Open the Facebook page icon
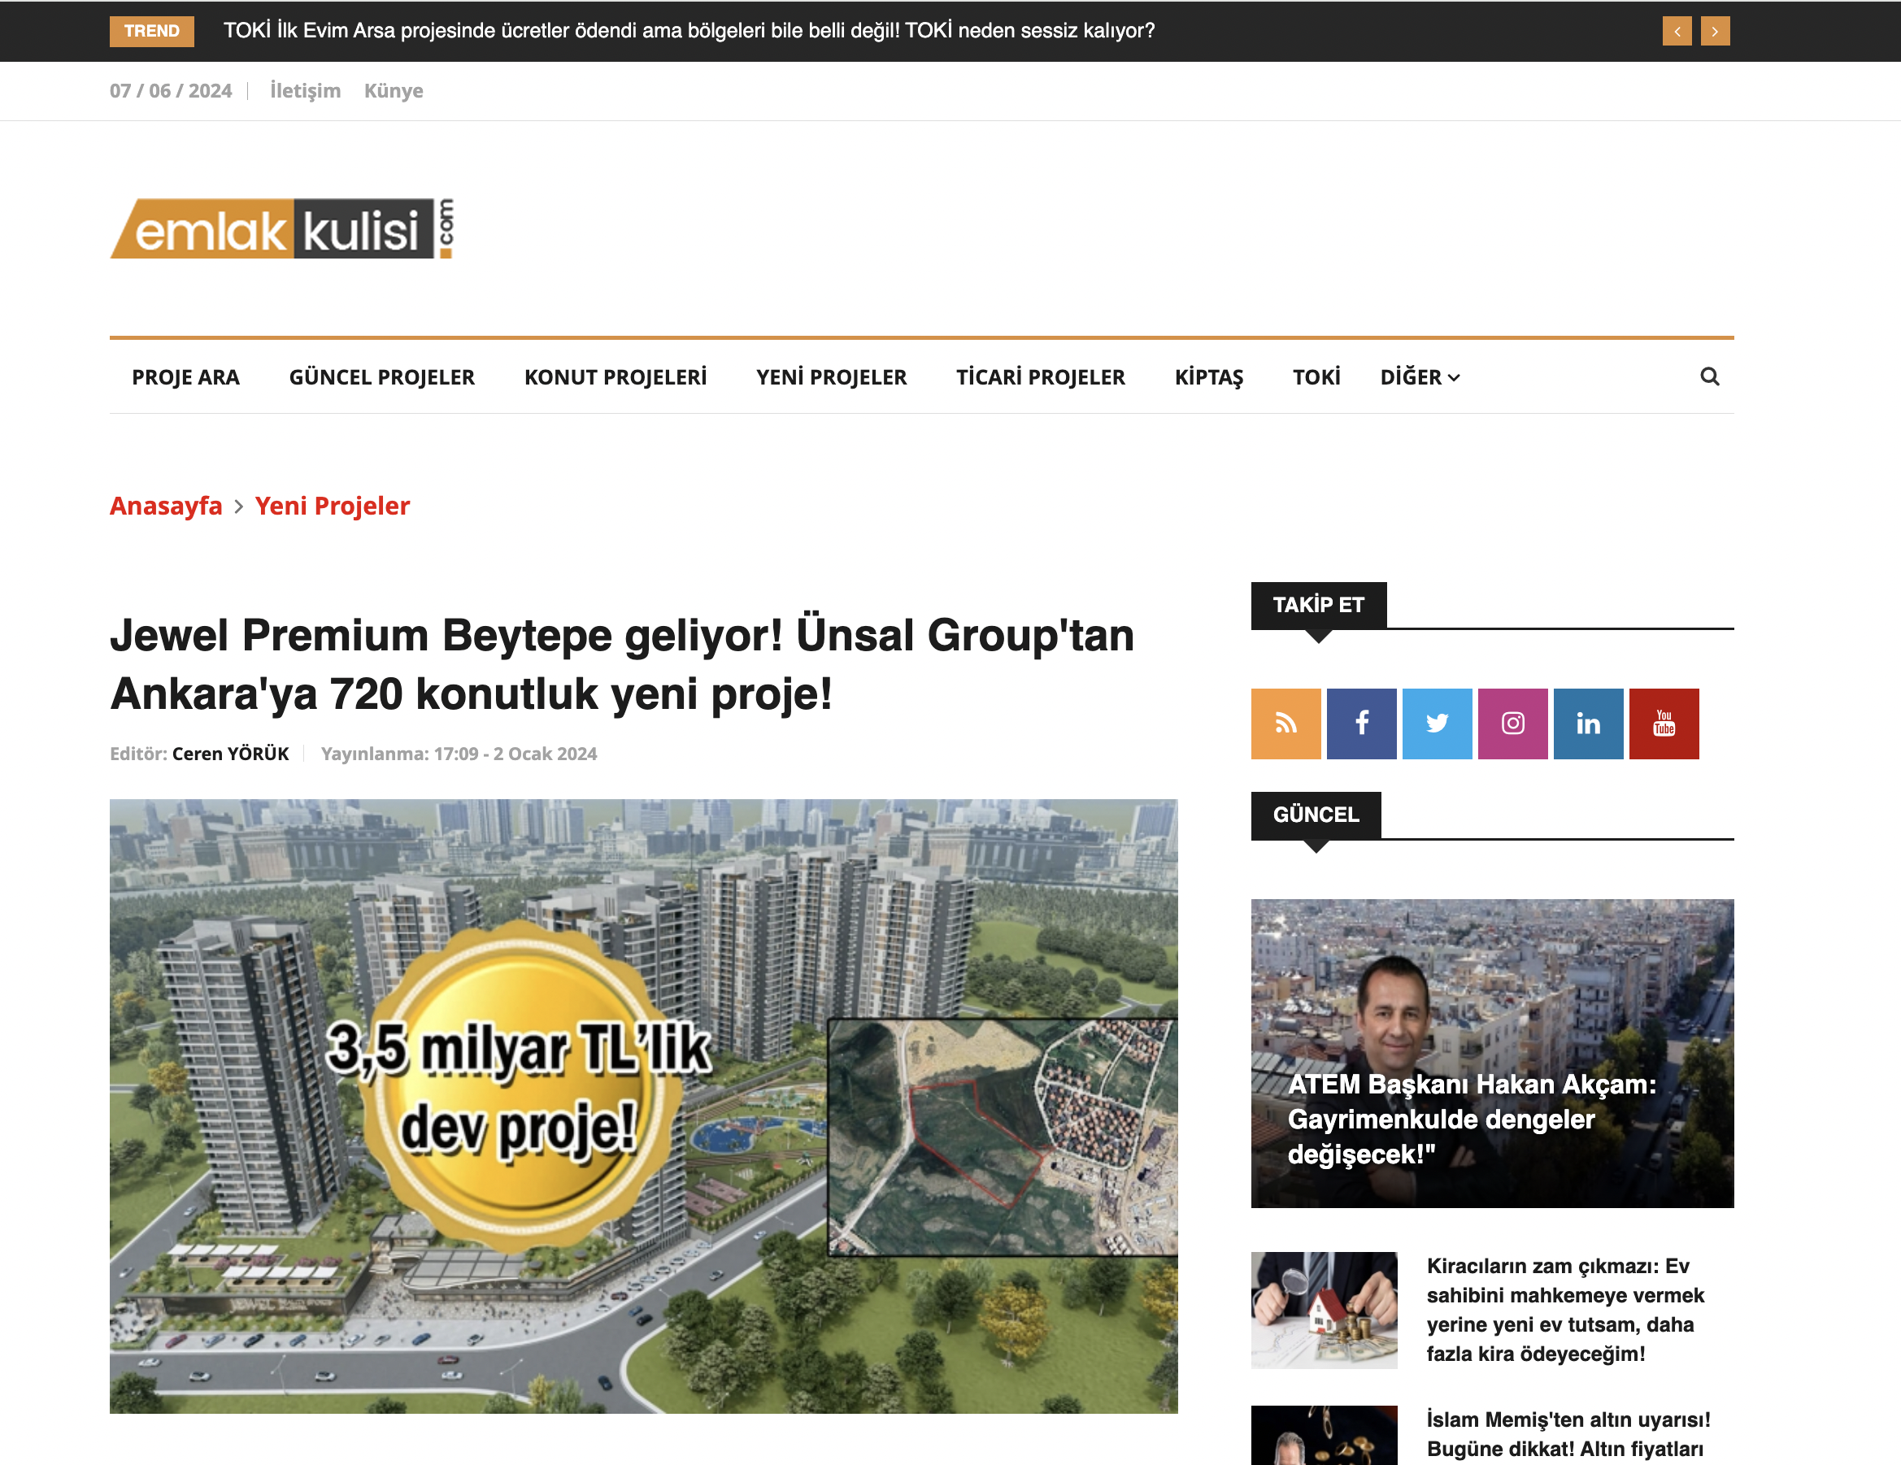Screen dimensions: 1901x1465 click(x=1361, y=724)
